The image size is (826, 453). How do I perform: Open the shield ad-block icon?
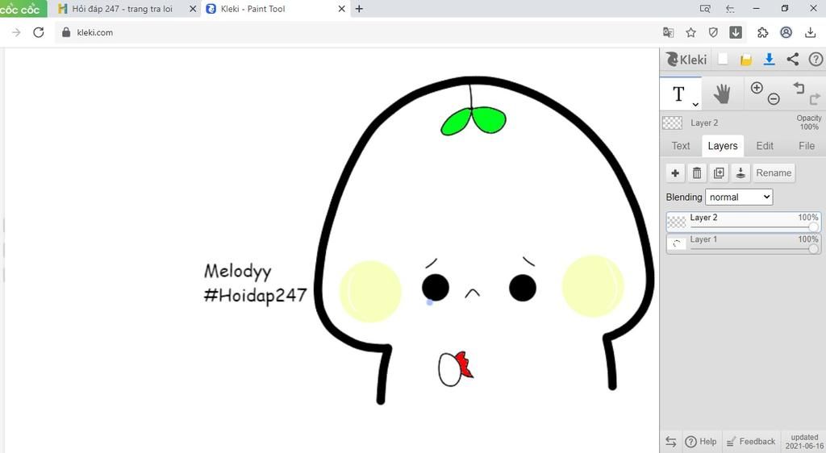(713, 32)
